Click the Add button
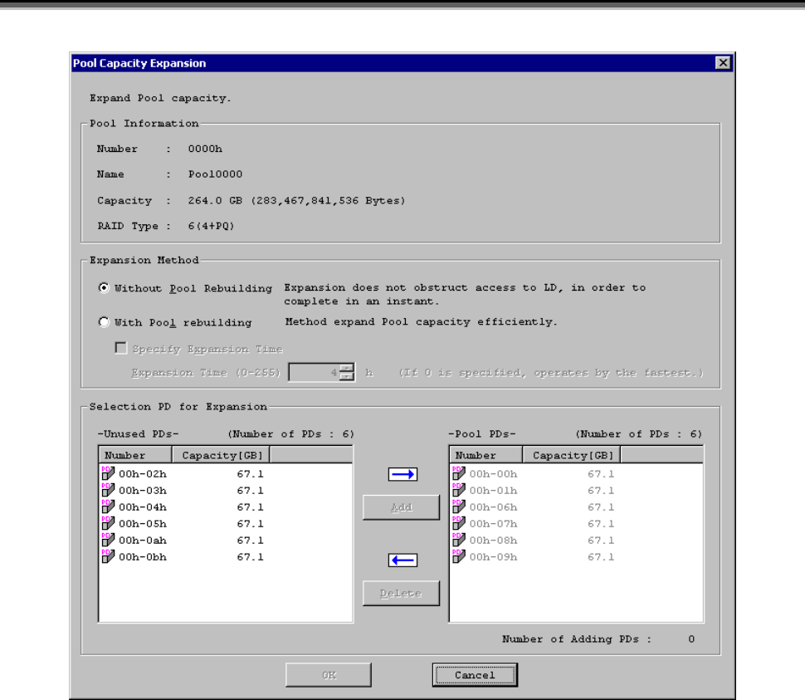Viewport: 805px width, 700px height. pos(401,507)
